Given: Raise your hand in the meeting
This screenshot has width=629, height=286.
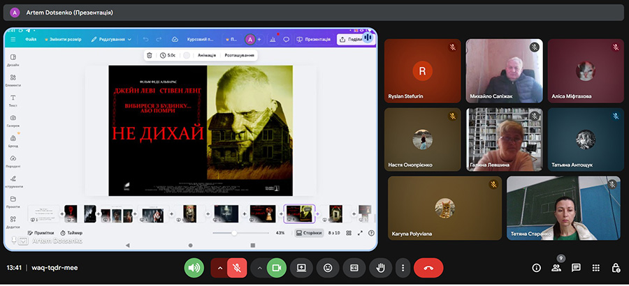Looking at the screenshot, I should click(381, 268).
